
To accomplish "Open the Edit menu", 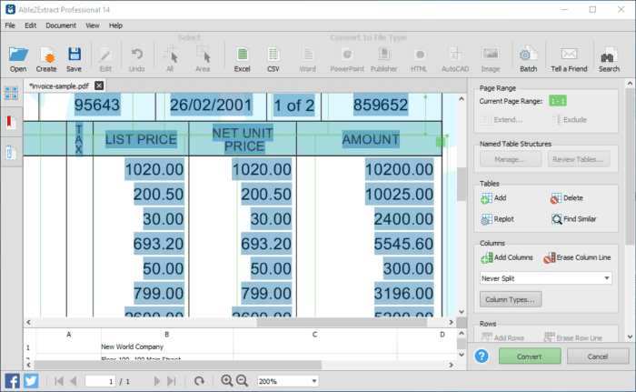I will tap(30, 25).
